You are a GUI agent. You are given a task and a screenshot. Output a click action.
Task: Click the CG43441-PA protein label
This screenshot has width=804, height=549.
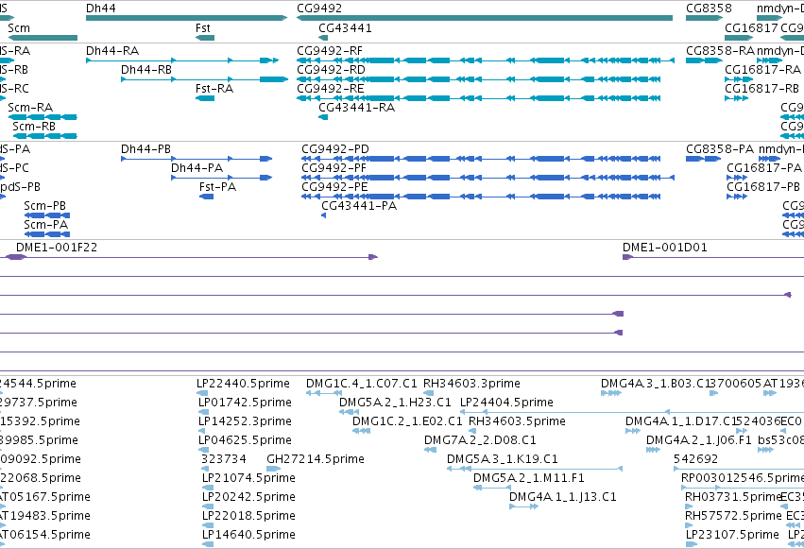(x=359, y=206)
